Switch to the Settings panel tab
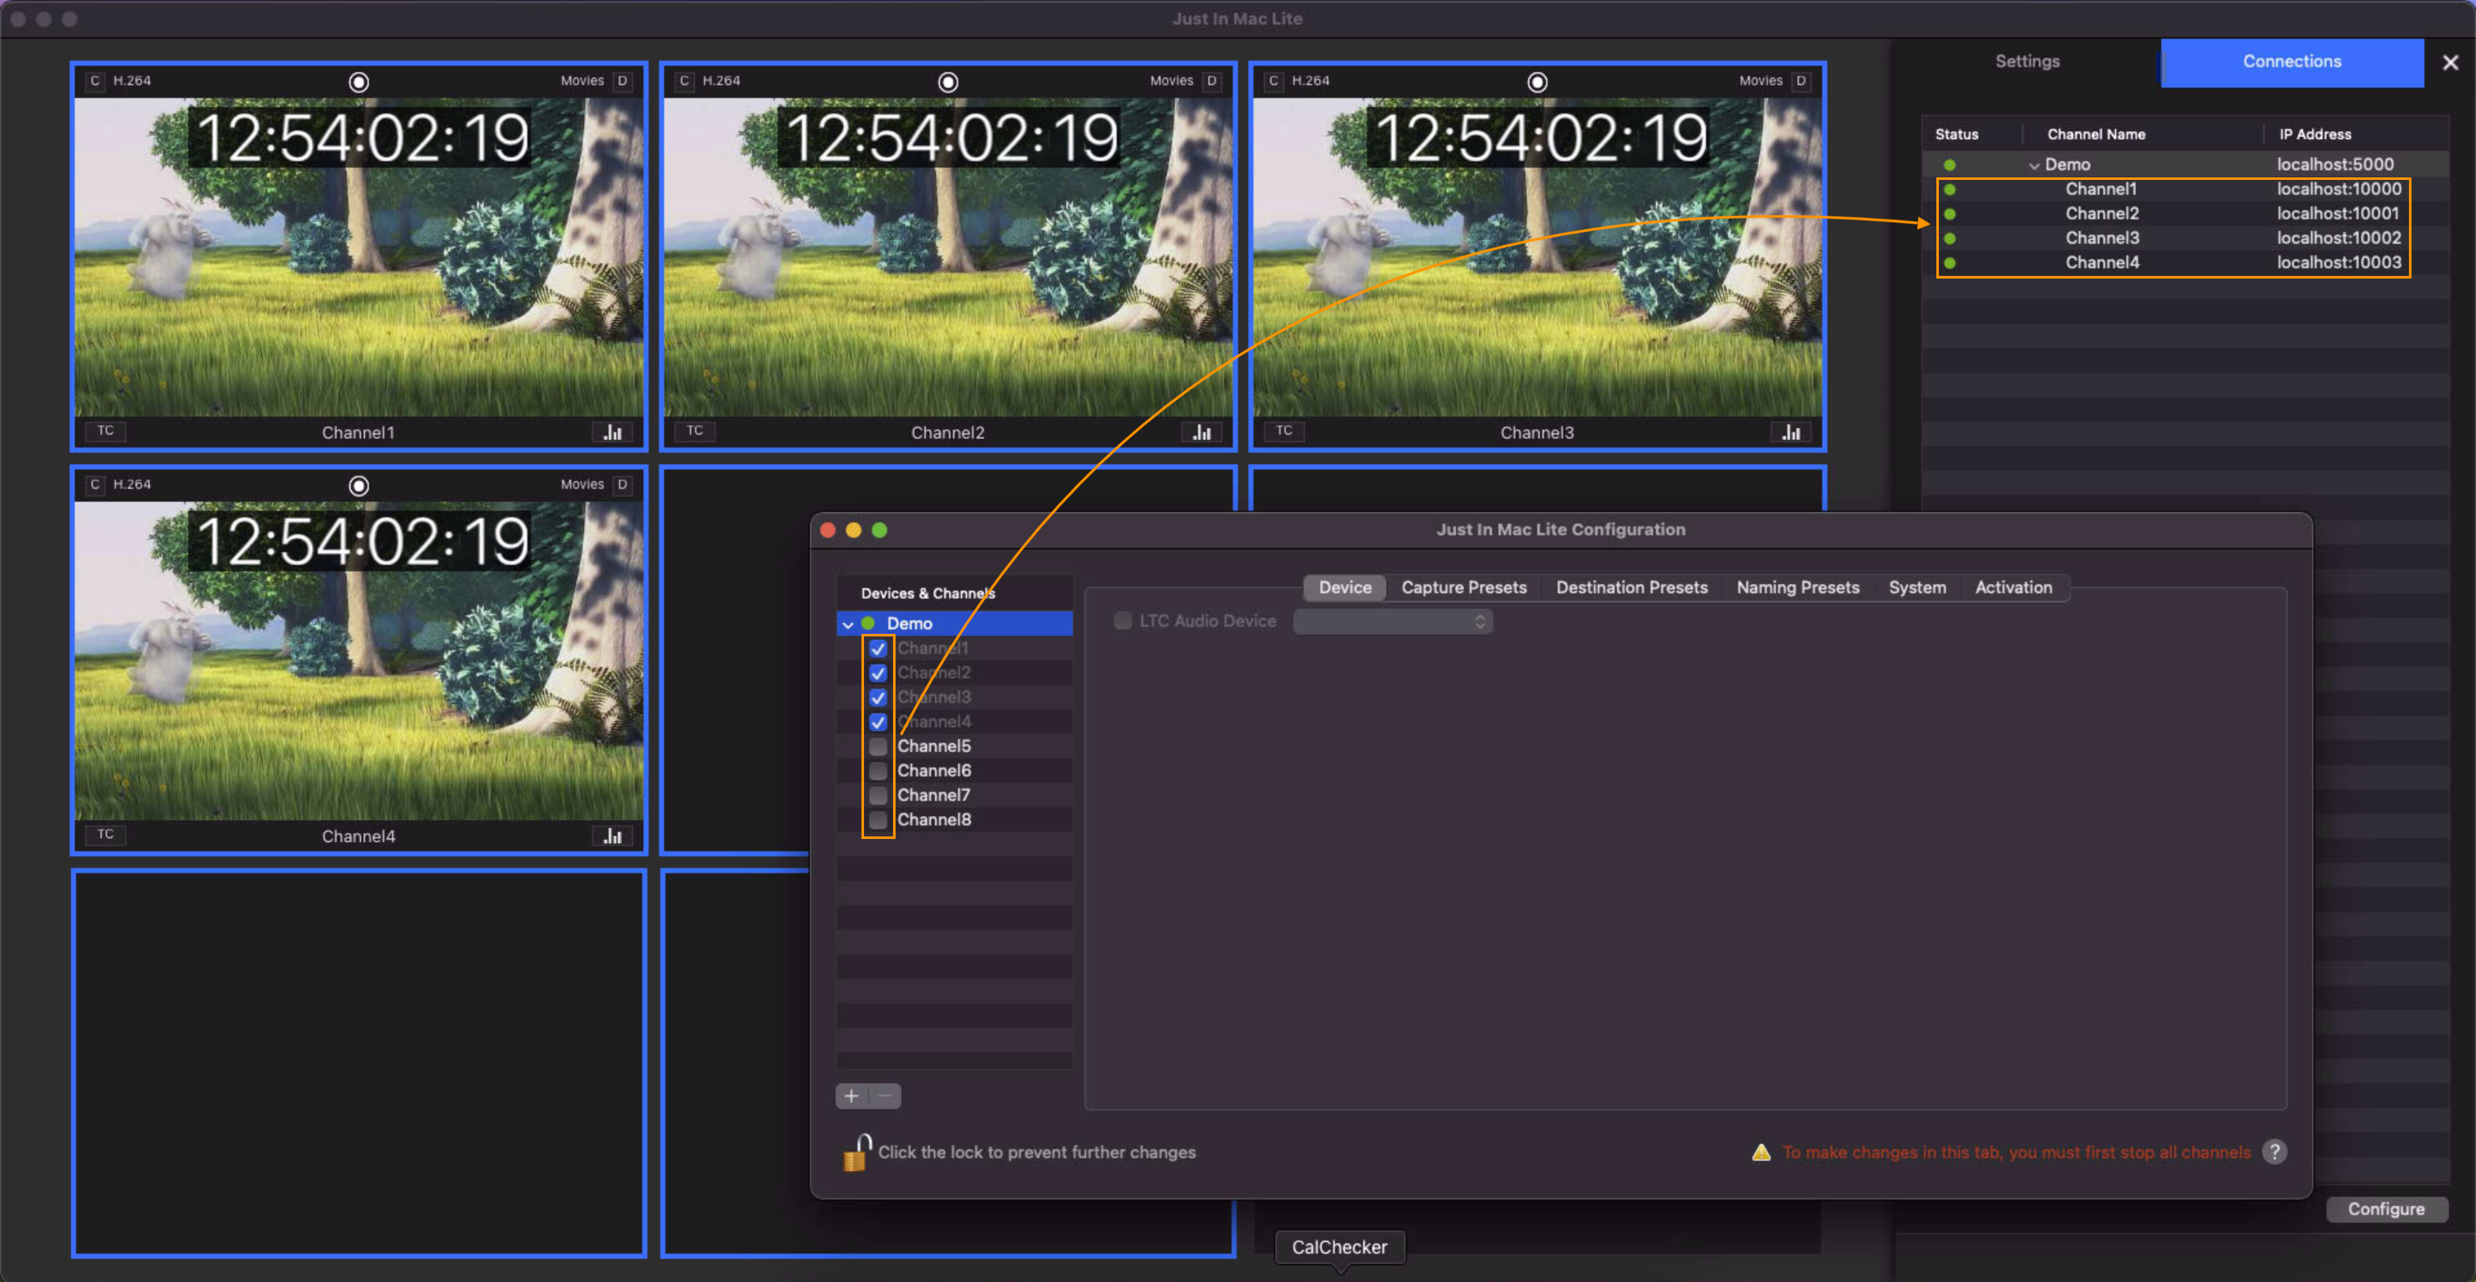 click(2027, 63)
